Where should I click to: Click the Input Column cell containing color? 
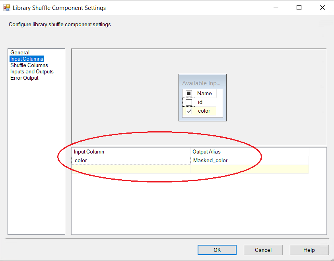[x=131, y=161]
